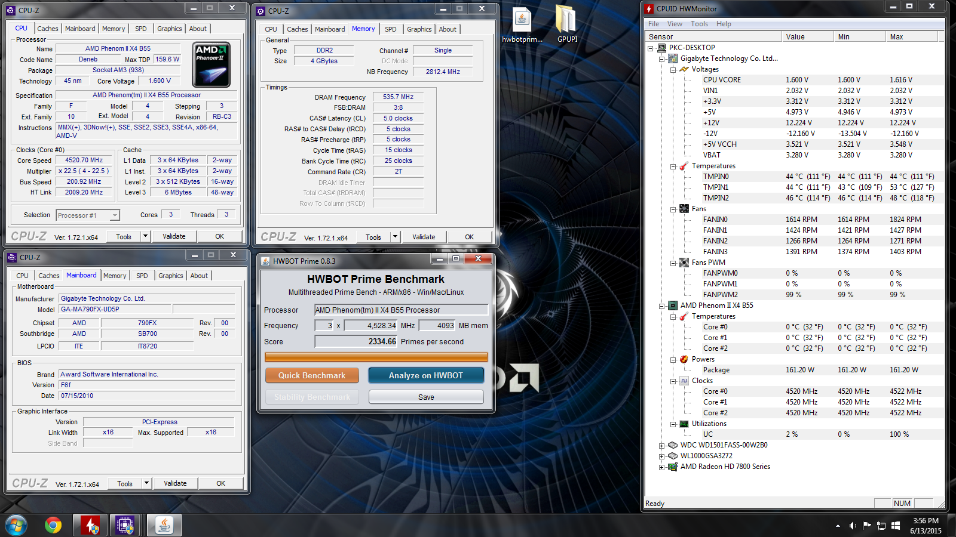Select the CPU-Z chip icon in the taskbar
This screenshot has height=537, width=956.
pos(125,525)
